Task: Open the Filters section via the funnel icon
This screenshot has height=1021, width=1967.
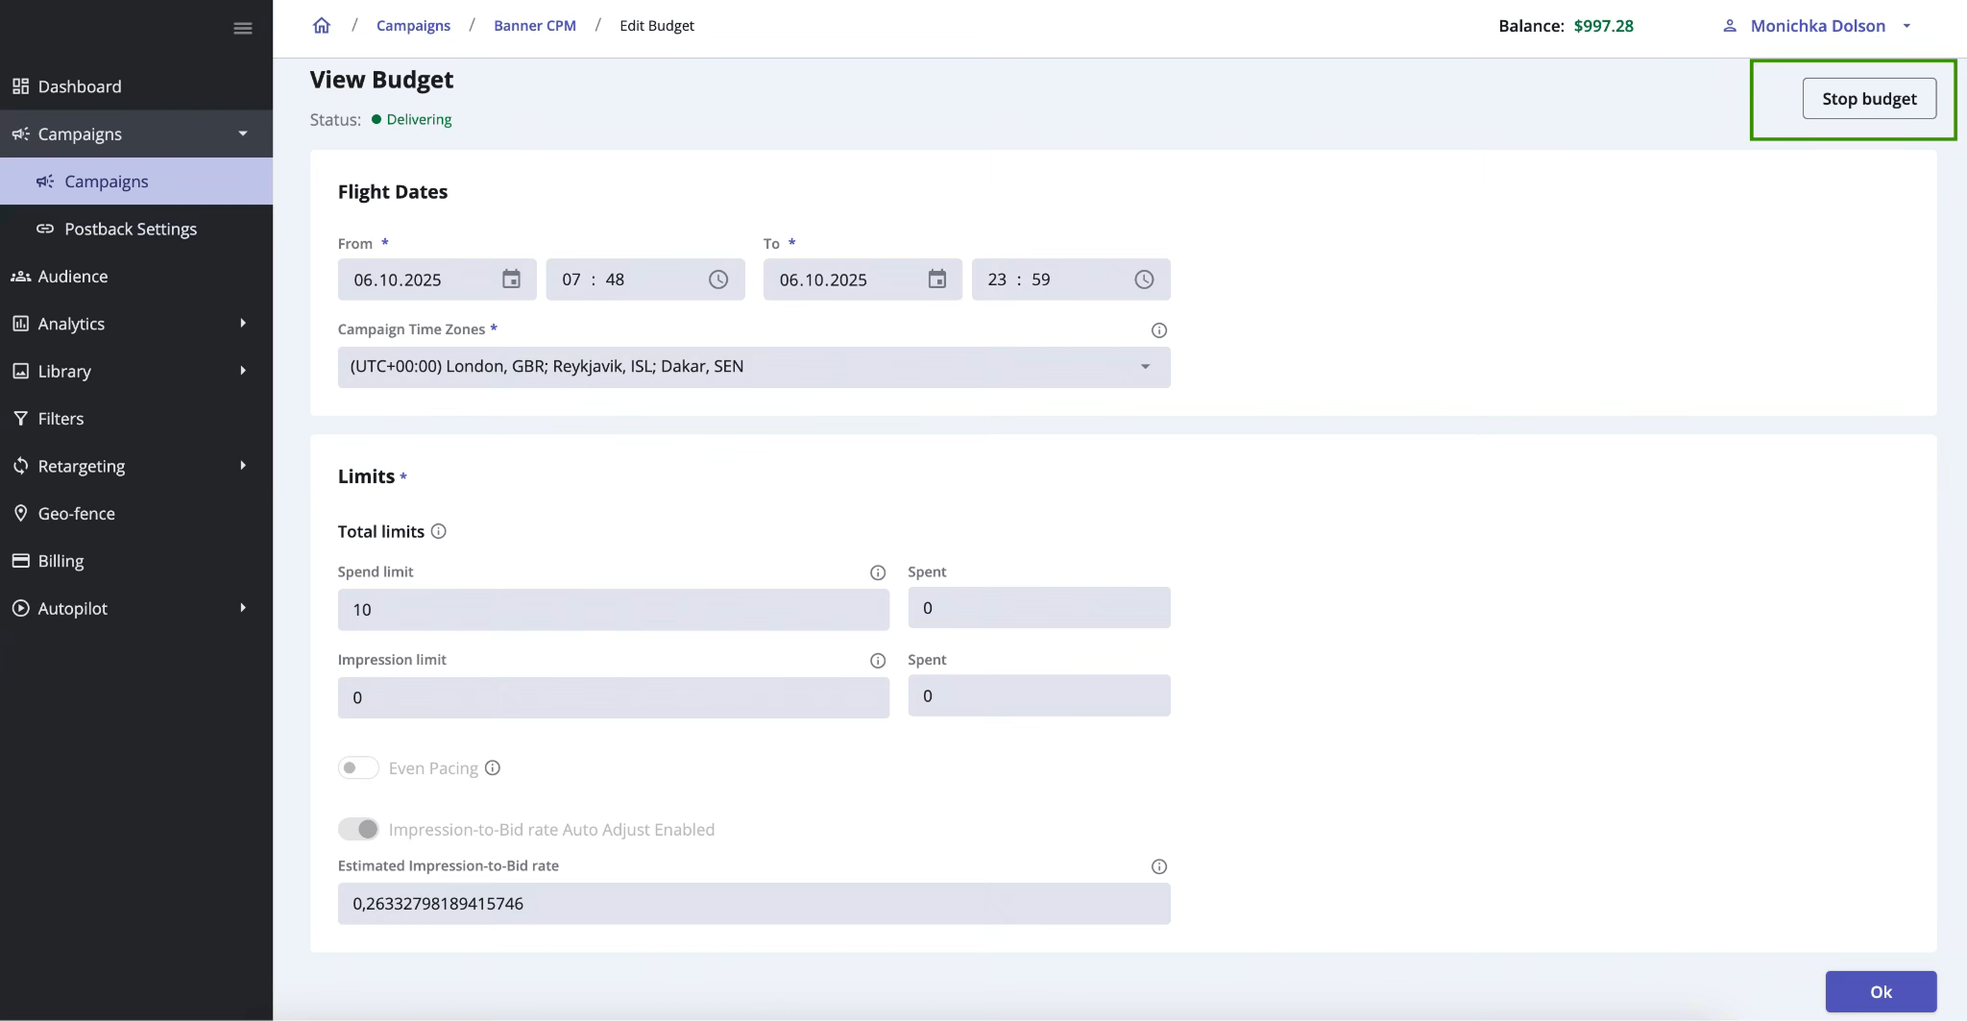Action: [21, 418]
